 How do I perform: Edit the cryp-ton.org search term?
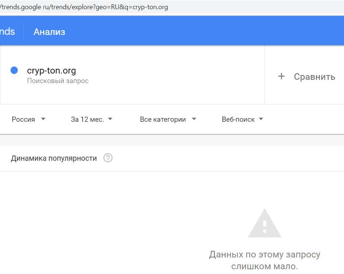(52, 71)
